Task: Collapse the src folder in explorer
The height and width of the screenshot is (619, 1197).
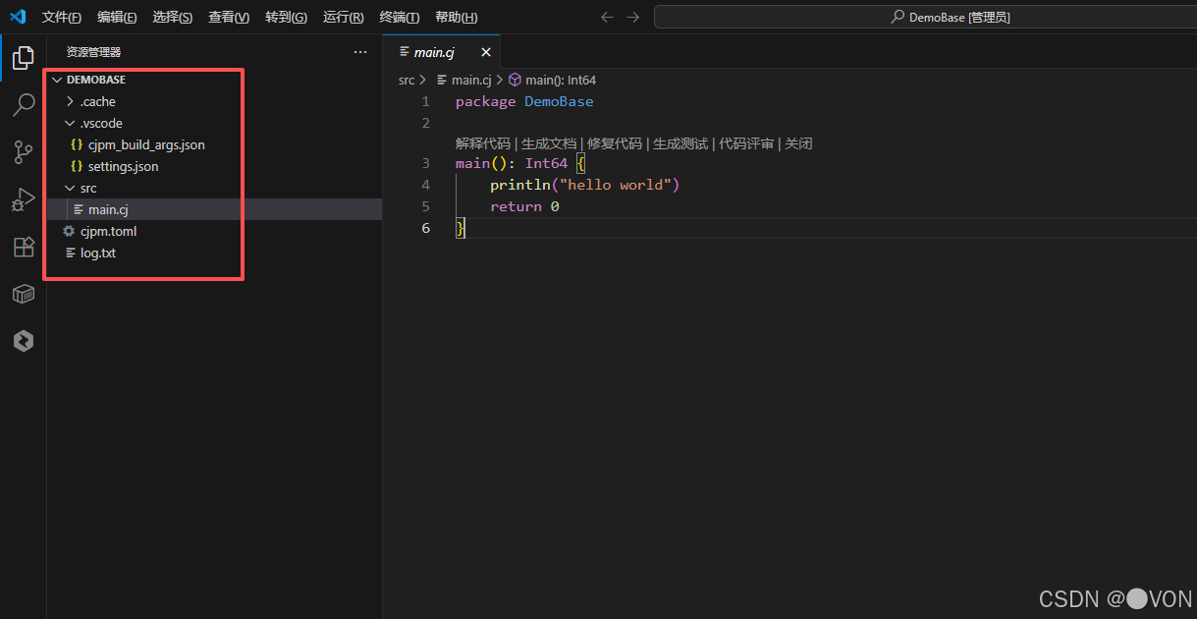Action: (x=70, y=188)
